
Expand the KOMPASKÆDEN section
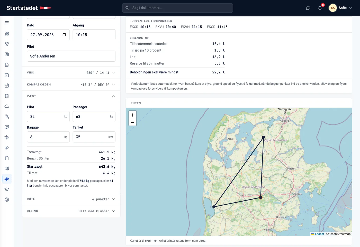point(71,85)
